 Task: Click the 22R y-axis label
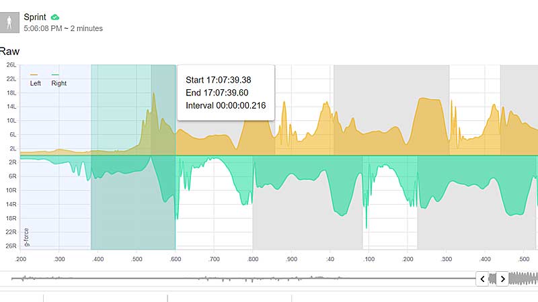(x=11, y=232)
